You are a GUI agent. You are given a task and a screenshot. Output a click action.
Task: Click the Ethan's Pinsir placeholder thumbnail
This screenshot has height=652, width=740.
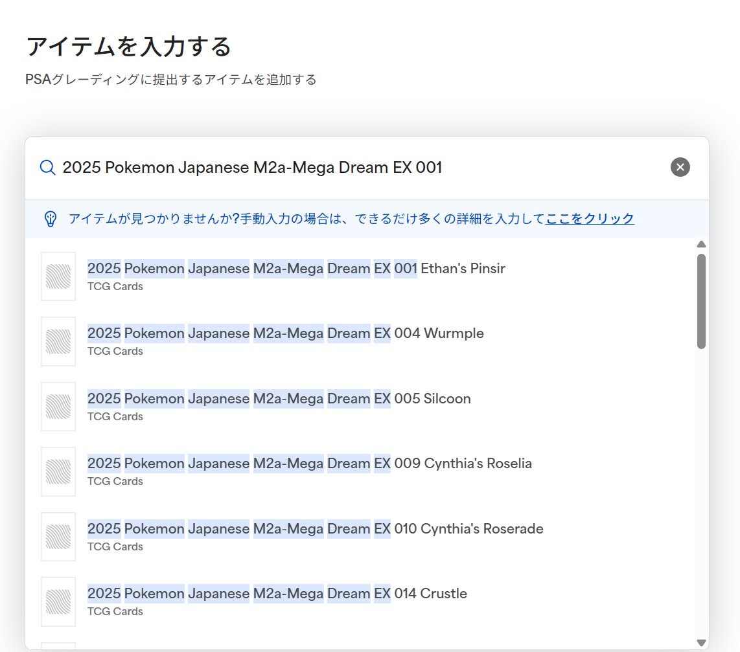click(58, 276)
